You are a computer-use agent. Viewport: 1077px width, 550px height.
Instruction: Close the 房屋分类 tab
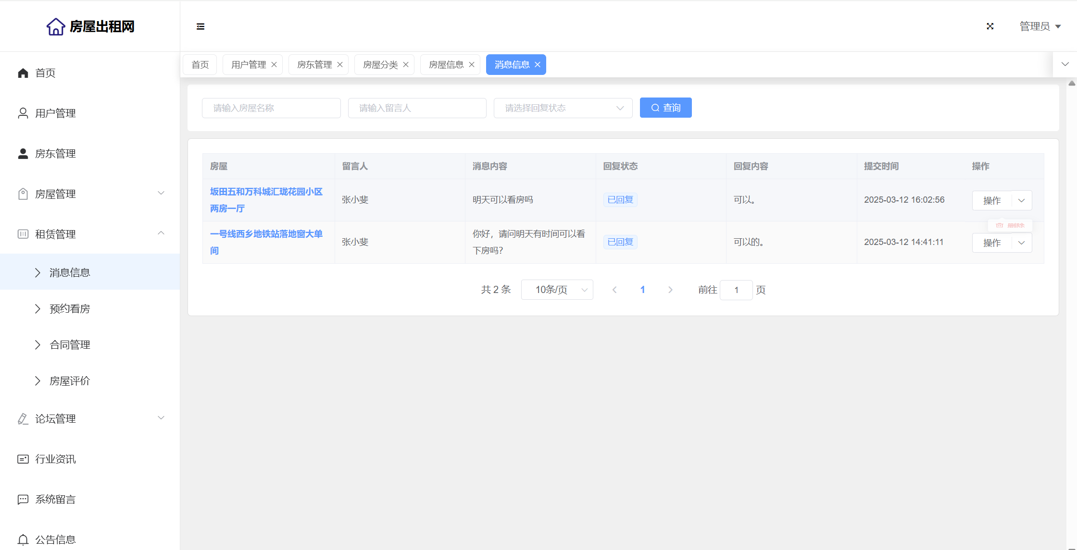[406, 65]
